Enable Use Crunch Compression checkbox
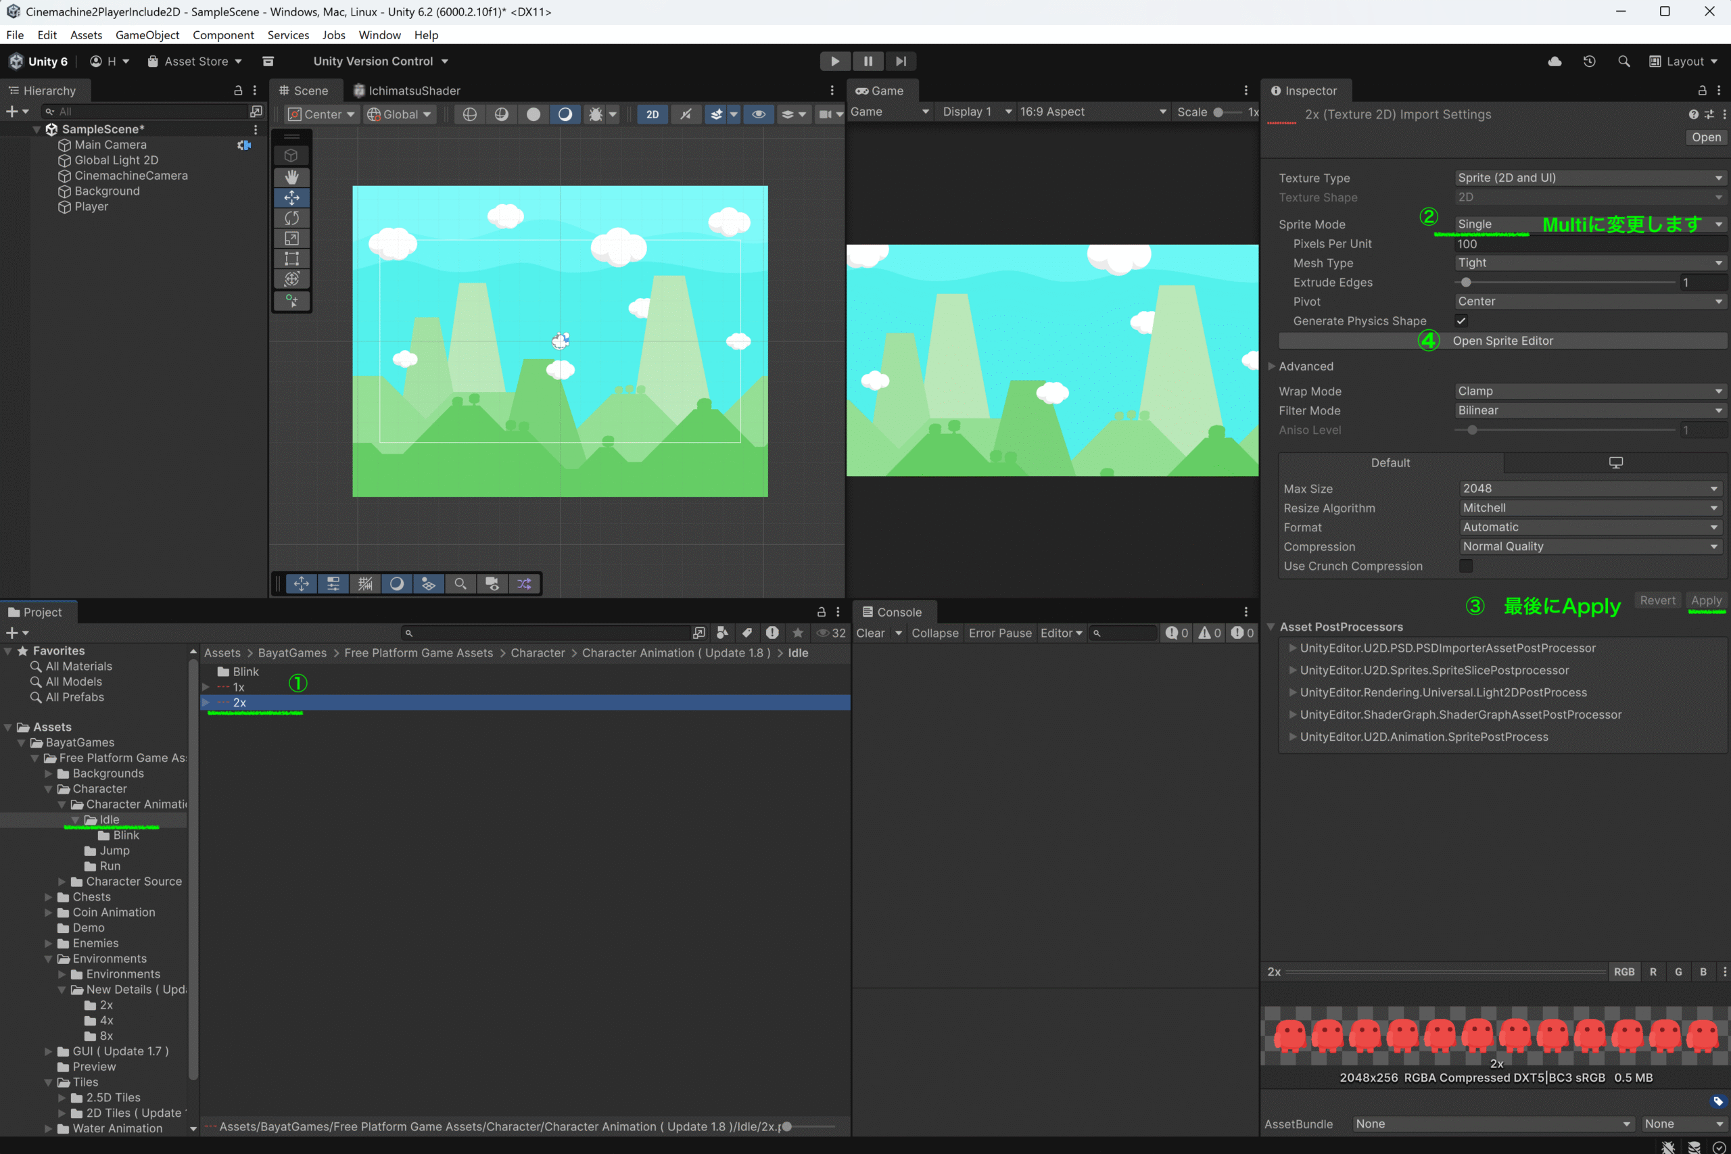 coord(1465,566)
